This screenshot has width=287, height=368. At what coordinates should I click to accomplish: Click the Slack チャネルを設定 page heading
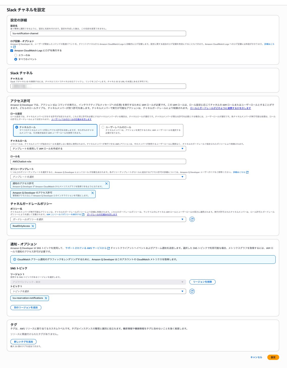tap(26, 10)
